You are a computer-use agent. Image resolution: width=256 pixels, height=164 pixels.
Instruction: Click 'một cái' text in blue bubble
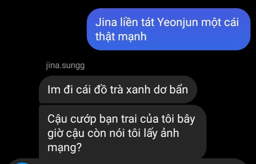pos(220,22)
